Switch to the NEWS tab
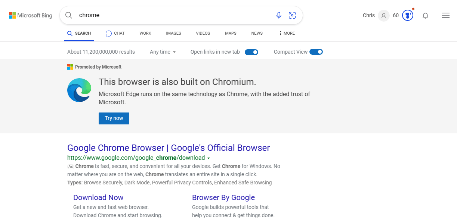This screenshot has height=222, width=457. (257, 33)
